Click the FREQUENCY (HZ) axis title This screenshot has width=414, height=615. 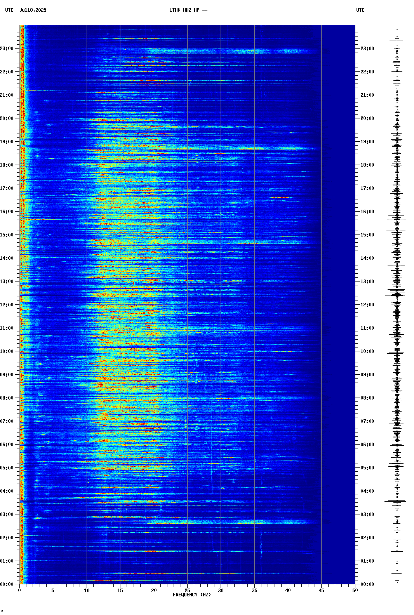click(x=192, y=595)
